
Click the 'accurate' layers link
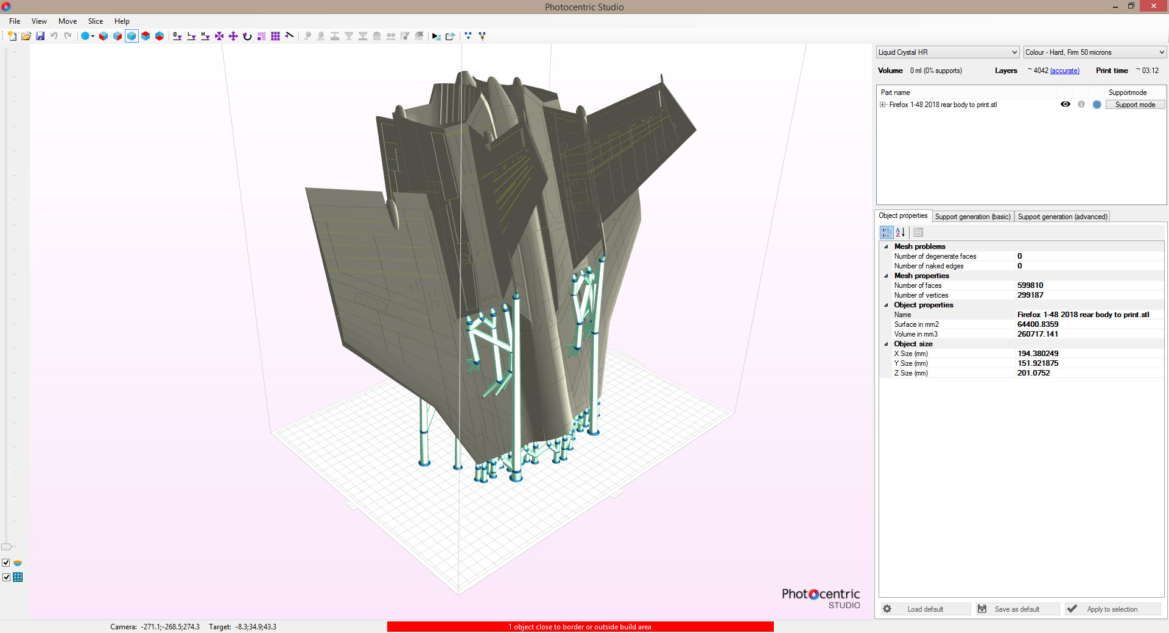tap(1065, 71)
